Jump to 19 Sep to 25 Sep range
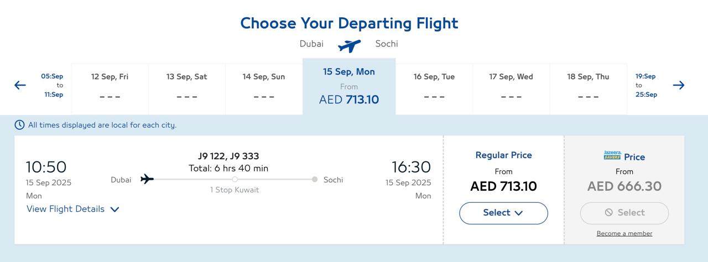The image size is (708, 262). (x=645, y=85)
